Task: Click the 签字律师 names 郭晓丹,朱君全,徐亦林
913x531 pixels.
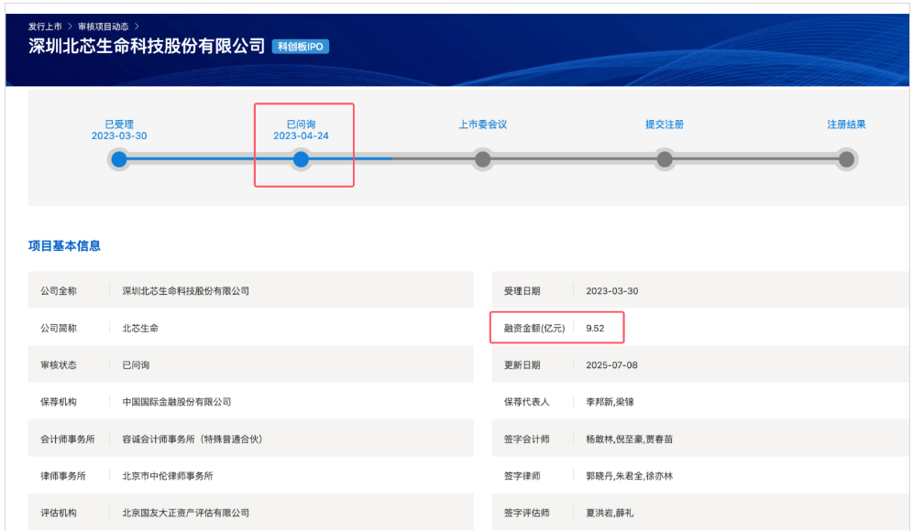Action: 630,476
